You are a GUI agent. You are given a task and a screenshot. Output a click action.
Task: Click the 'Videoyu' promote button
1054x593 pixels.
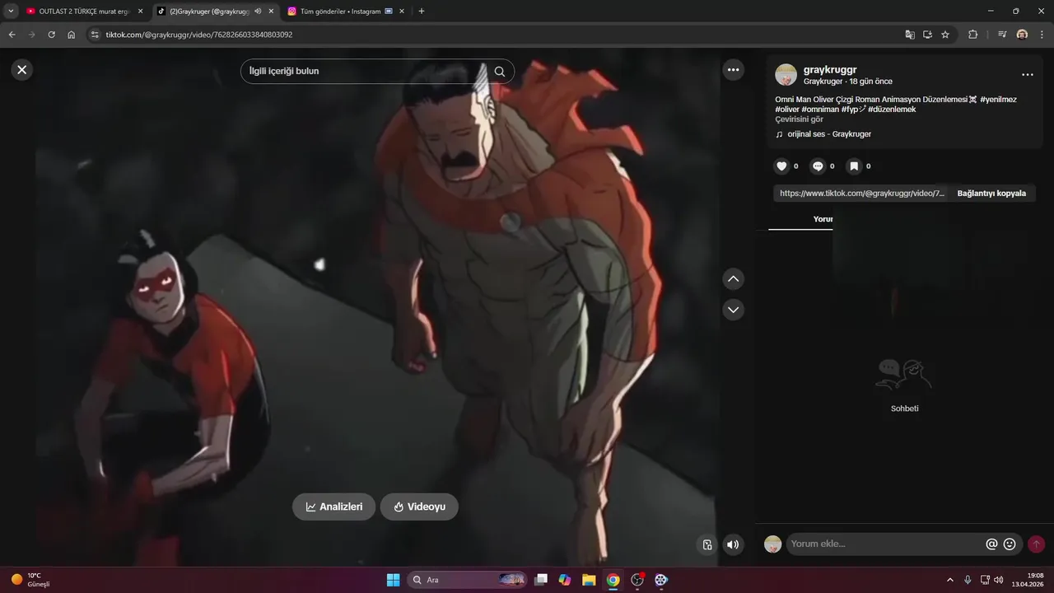(419, 507)
